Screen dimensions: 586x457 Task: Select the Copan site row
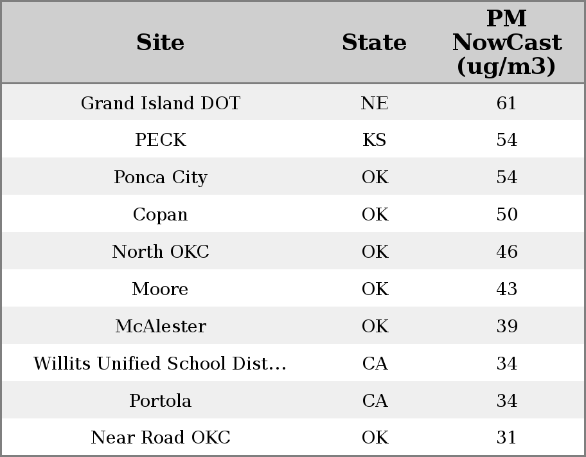coord(160,215)
